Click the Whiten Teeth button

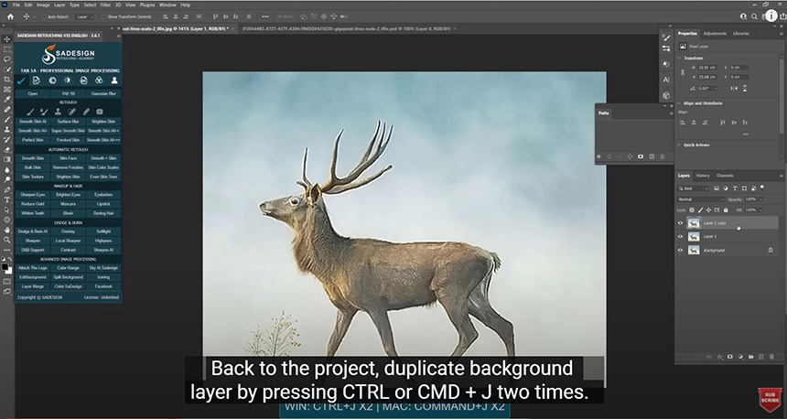33,212
